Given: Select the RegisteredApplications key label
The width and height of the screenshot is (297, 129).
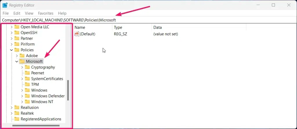Looking at the screenshot, I should coord(41,119).
